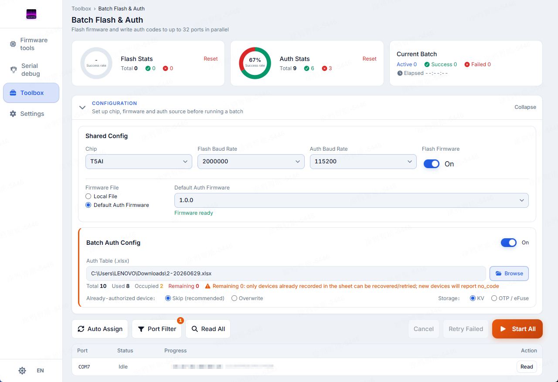Switch language with the EN button
558x382 pixels.
pyautogui.click(x=40, y=371)
